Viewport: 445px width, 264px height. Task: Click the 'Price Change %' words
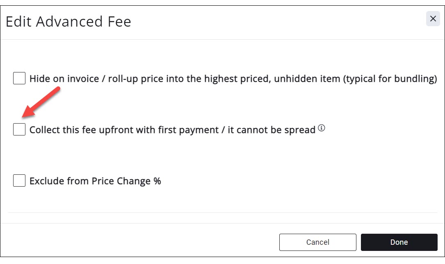129,181
